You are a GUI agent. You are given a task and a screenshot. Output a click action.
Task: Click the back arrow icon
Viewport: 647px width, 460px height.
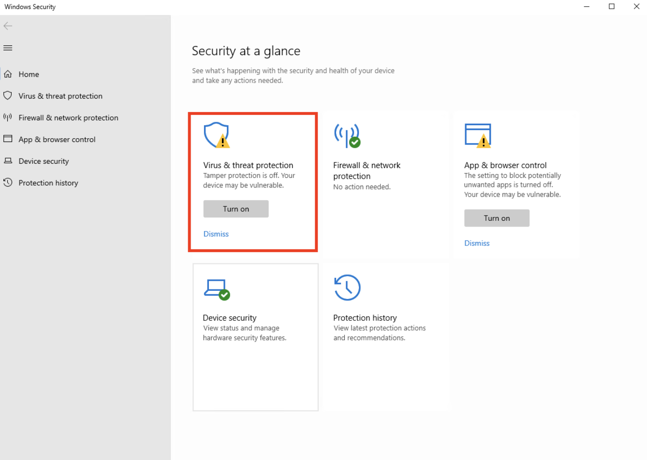click(x=8, y=26)
